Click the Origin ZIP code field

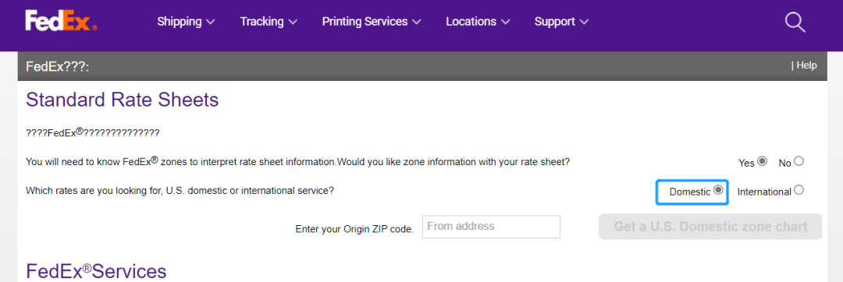coord(491,227)
